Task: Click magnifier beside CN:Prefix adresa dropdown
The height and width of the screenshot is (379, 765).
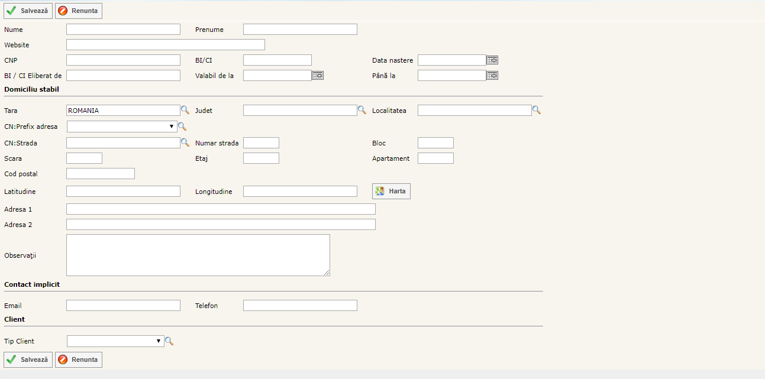Action: pyautogui.click(x=182, y=127)
